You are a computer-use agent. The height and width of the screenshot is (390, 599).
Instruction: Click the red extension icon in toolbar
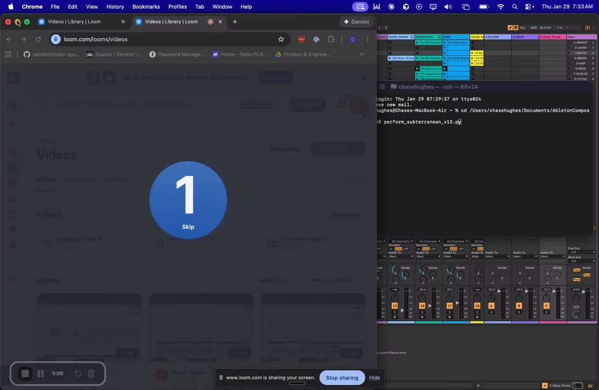[301, 40]
